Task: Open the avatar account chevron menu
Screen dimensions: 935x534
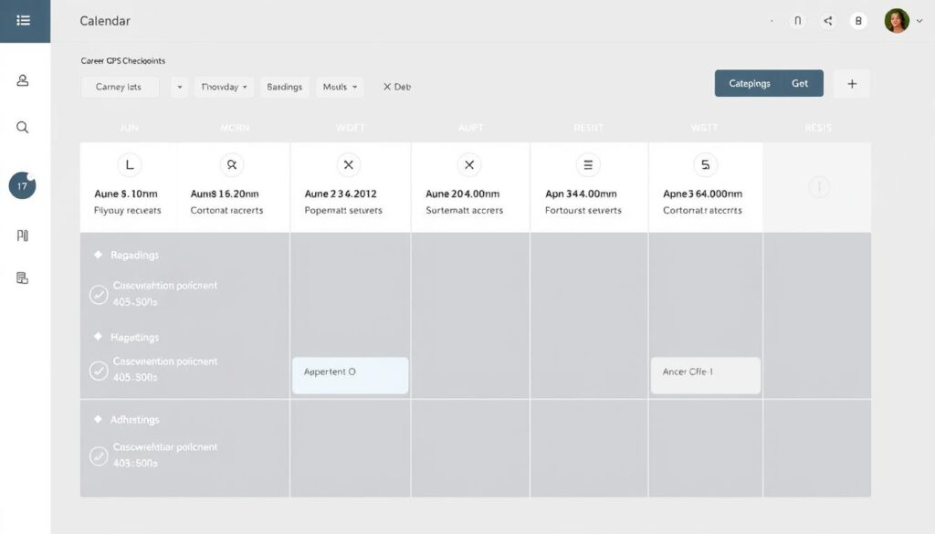Action: 918,21
